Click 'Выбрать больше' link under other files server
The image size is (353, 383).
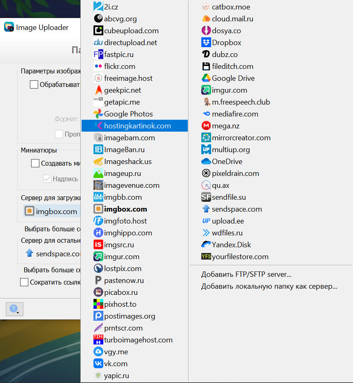click(x=52, y=270)
